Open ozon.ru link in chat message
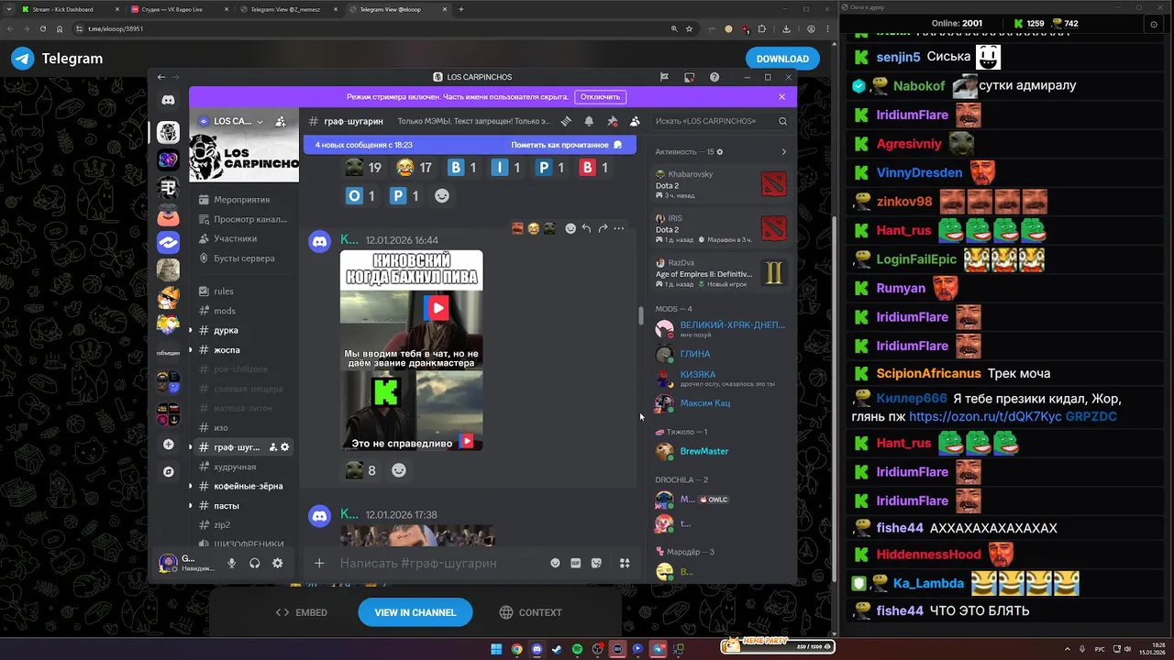Image resolution: width=1174 pixels, height=660 pixels. point(985,416)
